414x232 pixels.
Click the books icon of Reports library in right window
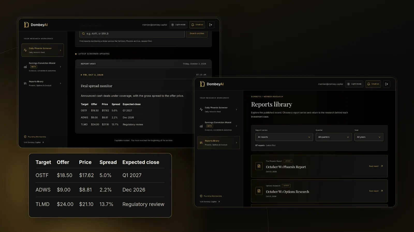(201, 143)
